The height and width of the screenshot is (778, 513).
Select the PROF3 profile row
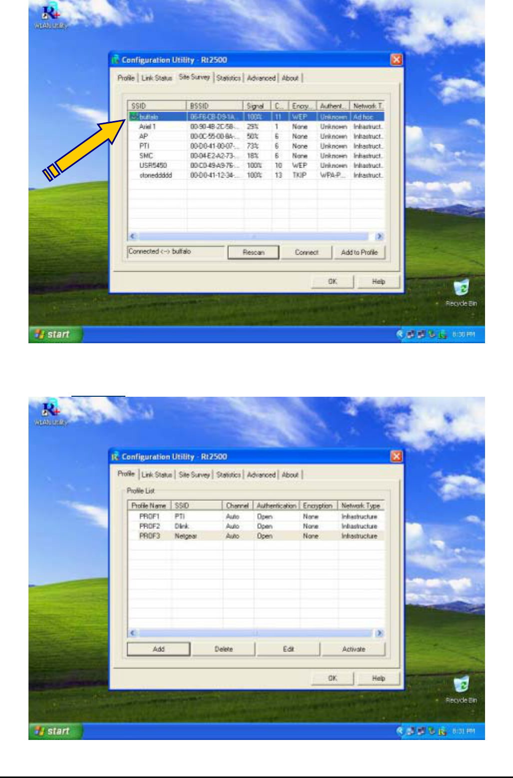[256, 536]
